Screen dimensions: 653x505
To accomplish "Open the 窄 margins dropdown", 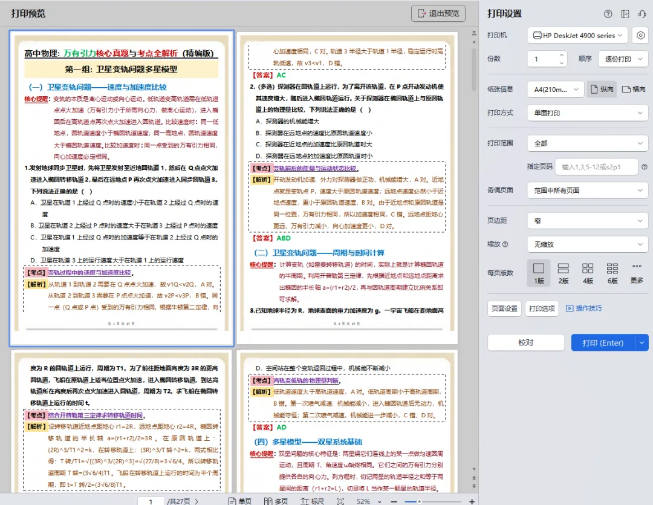I will pyautogui.click(x=588, y=221).
